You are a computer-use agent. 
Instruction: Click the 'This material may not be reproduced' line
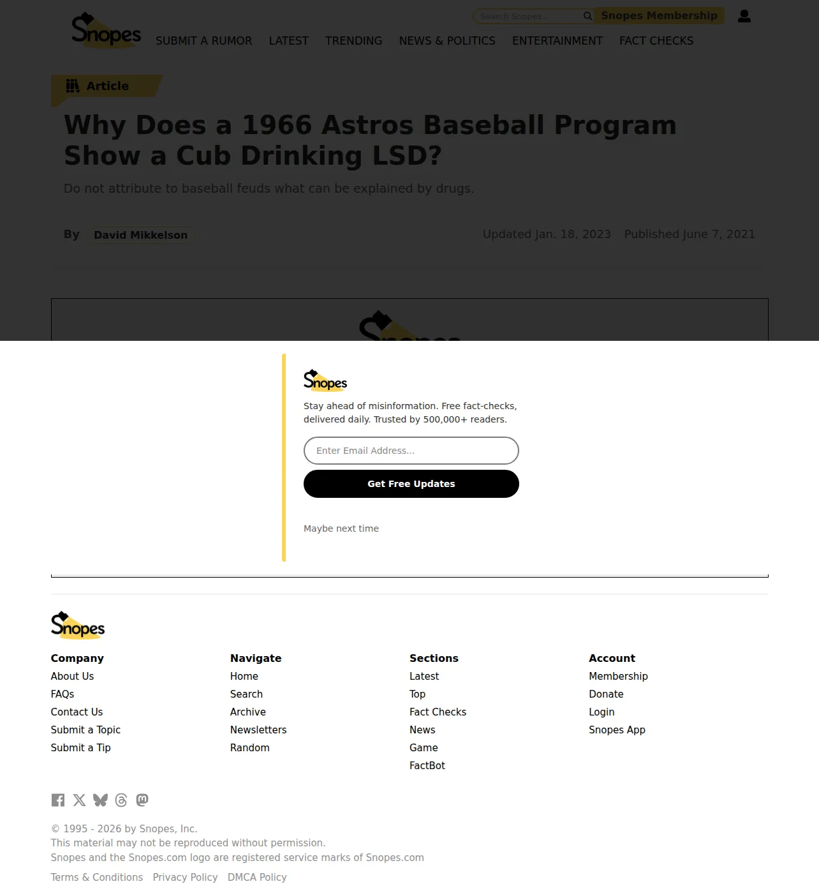click(x=188, y=843)
